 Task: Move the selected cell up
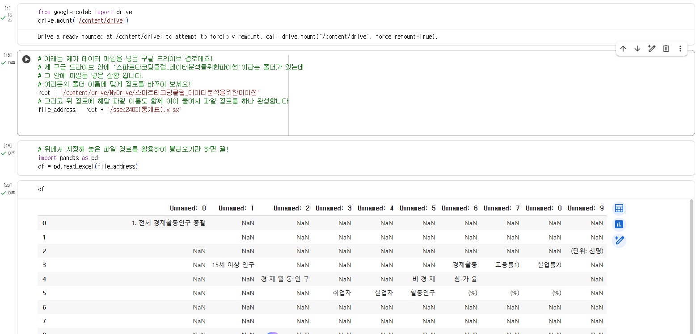point(623,49)
